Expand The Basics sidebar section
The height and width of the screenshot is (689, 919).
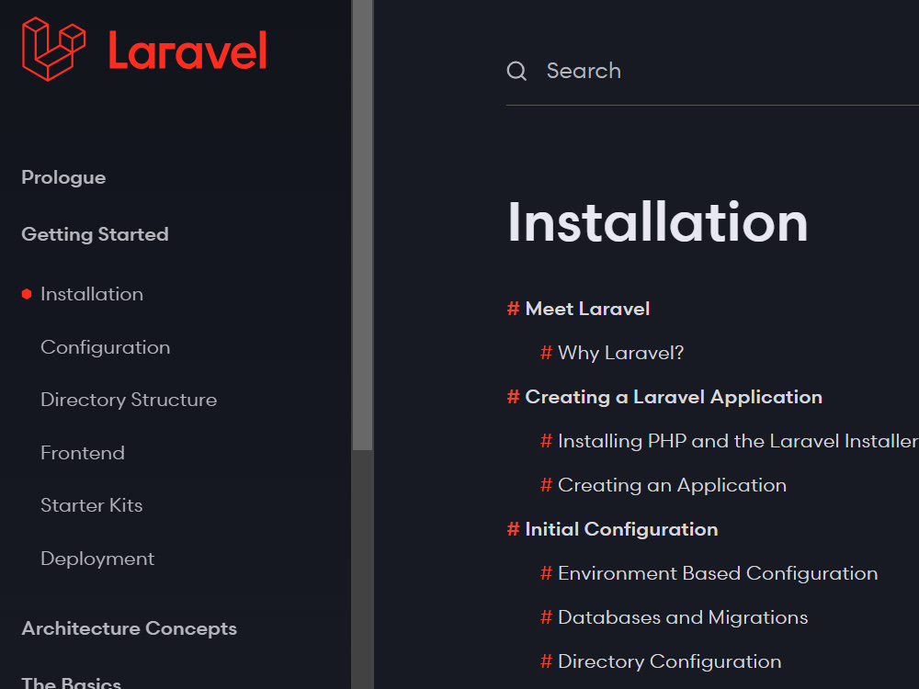tap(71, 683)
